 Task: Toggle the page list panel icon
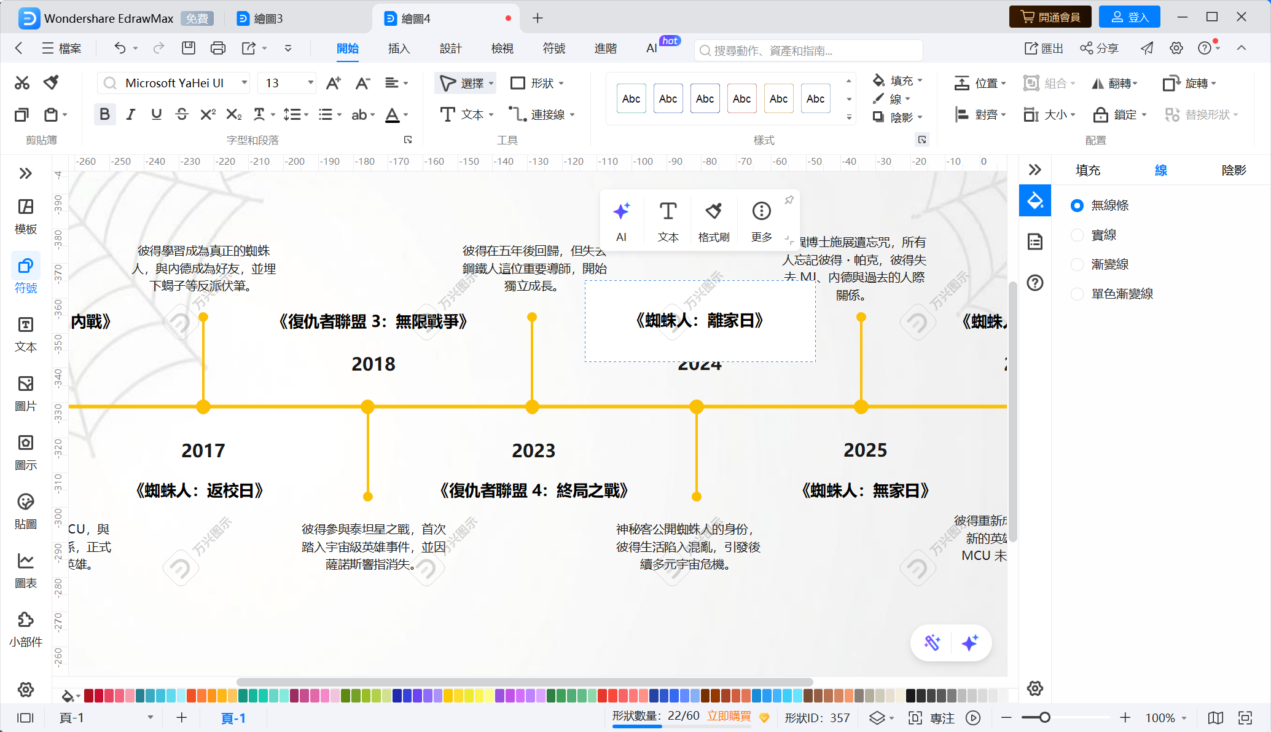25,717
